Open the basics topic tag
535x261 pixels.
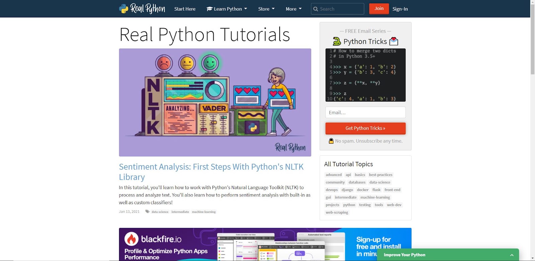tap(360, 175)
